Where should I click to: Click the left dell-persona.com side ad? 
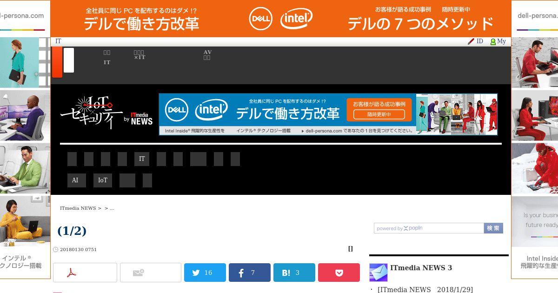point(25,140)
